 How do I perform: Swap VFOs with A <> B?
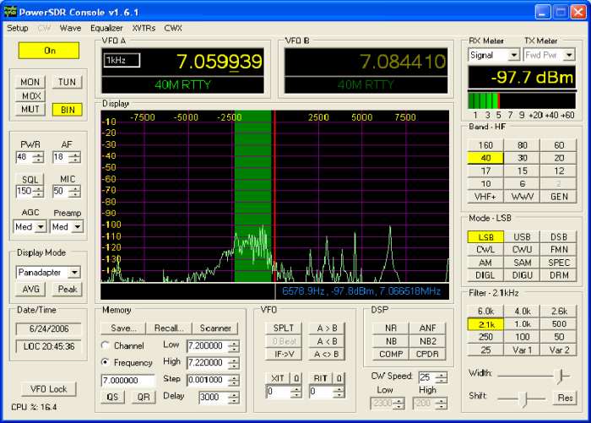click(x=327, y=354)
